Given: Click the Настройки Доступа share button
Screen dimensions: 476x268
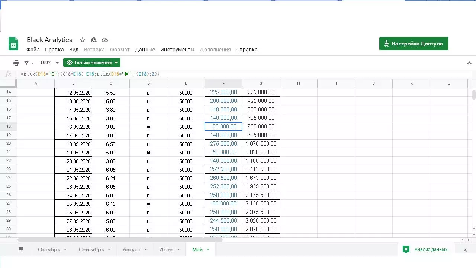Looking at the screenshot, I should coord(414,44).
